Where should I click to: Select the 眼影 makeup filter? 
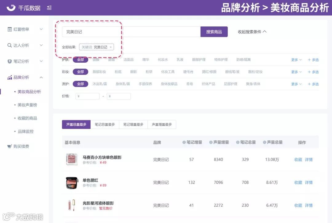click(x=133, y=72)
